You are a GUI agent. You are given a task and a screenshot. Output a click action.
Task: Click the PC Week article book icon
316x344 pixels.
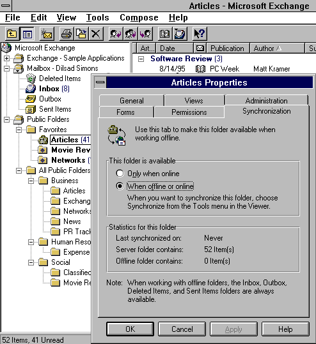[x=200, y=69]
